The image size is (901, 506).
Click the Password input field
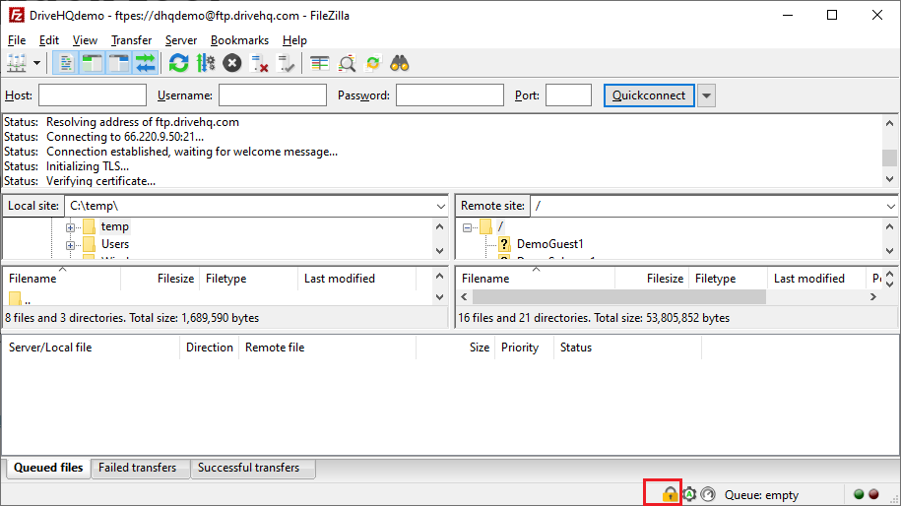450,95
